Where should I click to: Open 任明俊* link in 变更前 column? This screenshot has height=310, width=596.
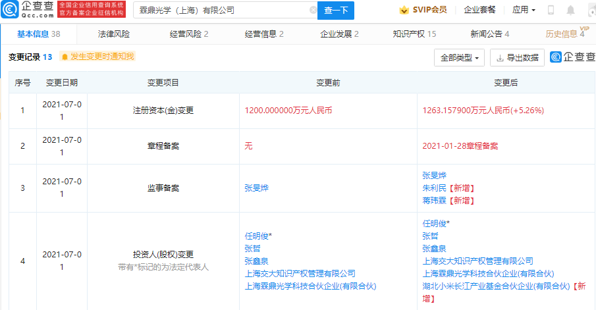258,236
